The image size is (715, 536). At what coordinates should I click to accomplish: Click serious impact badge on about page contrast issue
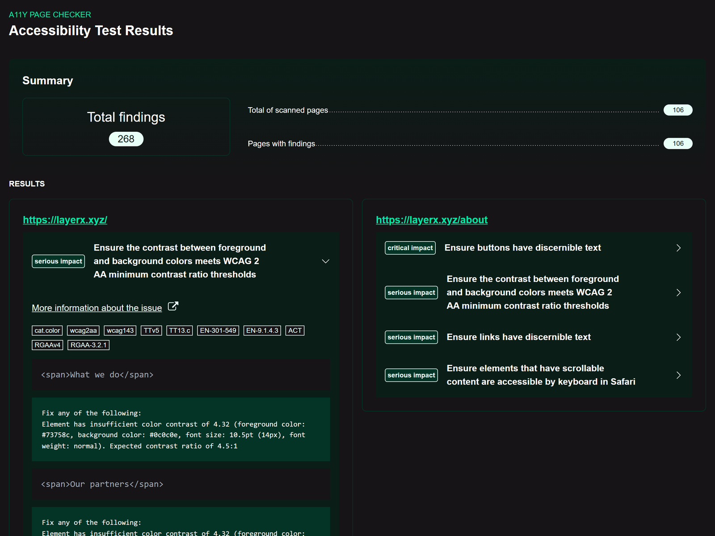pos(412,293)
